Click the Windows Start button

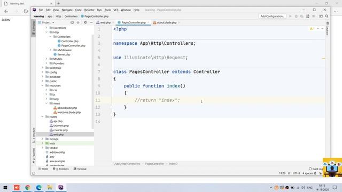coord(5,187)
